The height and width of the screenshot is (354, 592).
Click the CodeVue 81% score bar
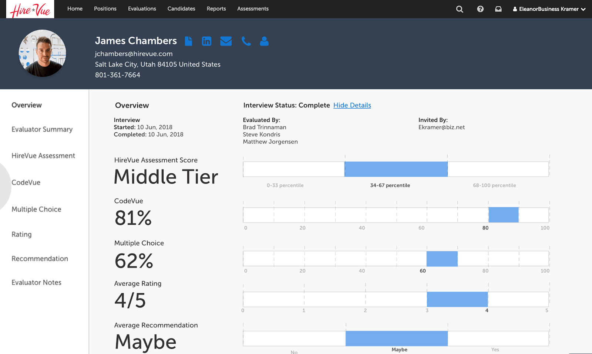point(396,215)
